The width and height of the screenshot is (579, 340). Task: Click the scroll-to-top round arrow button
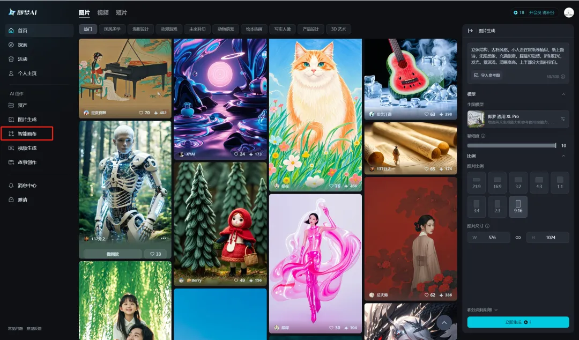[444, 322]
